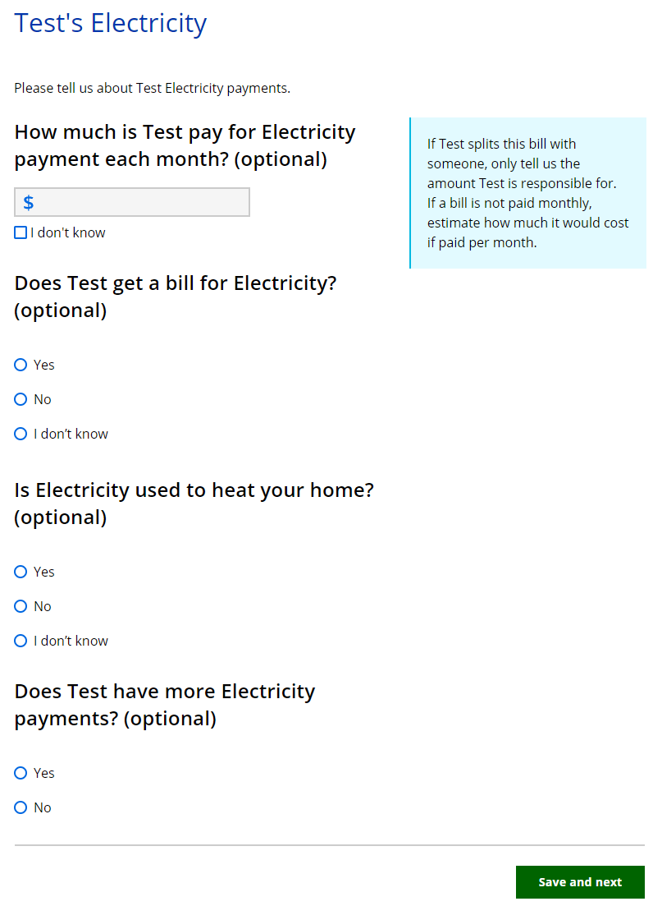This screenshot has height=906, width=653.
Task: Click the divider line above Save and next
Action: (329, 845)
